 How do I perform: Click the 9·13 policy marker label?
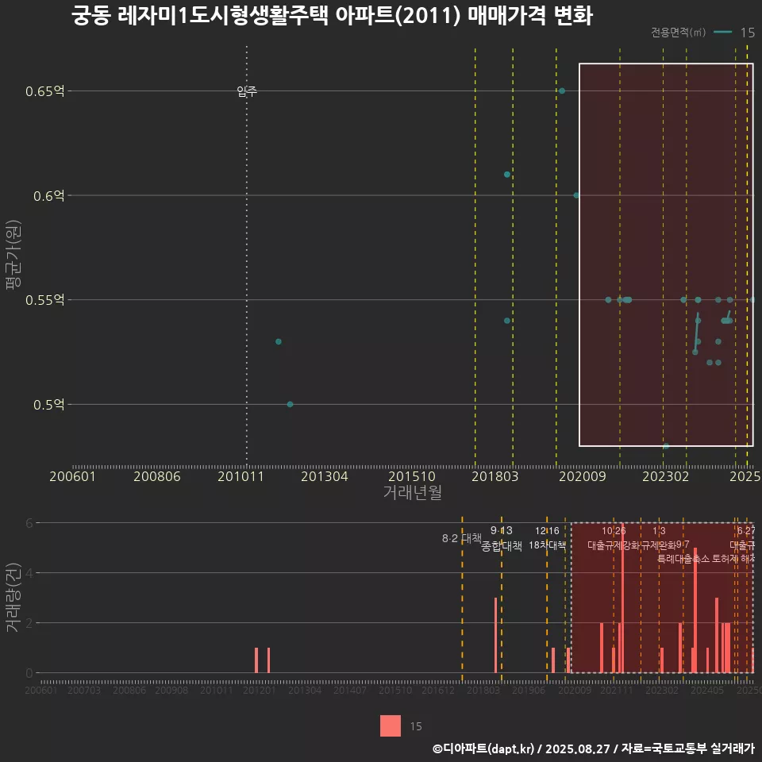tap(502, 530)
